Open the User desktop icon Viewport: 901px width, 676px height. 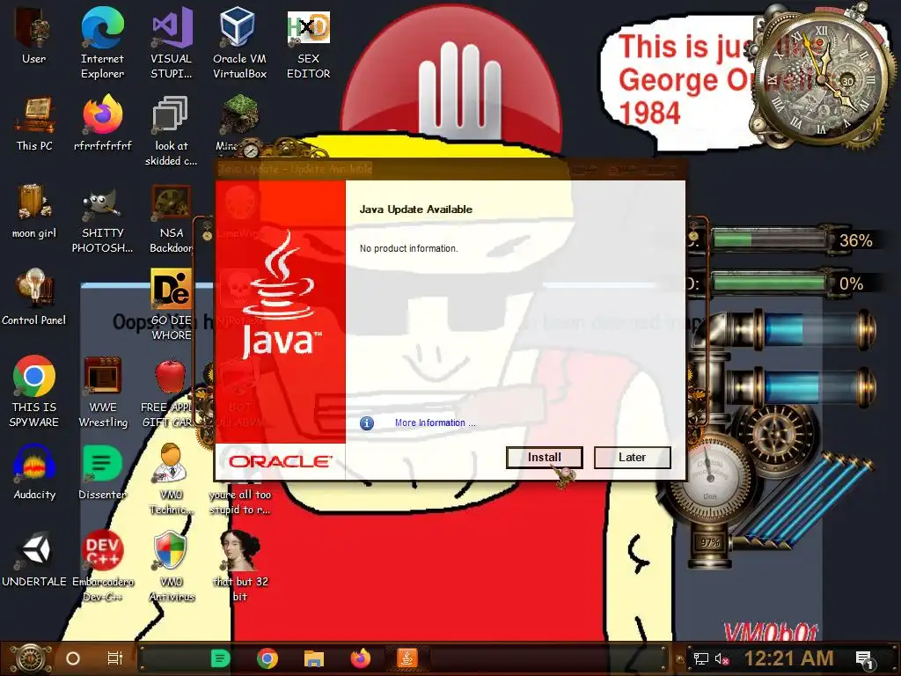(34, 35)
